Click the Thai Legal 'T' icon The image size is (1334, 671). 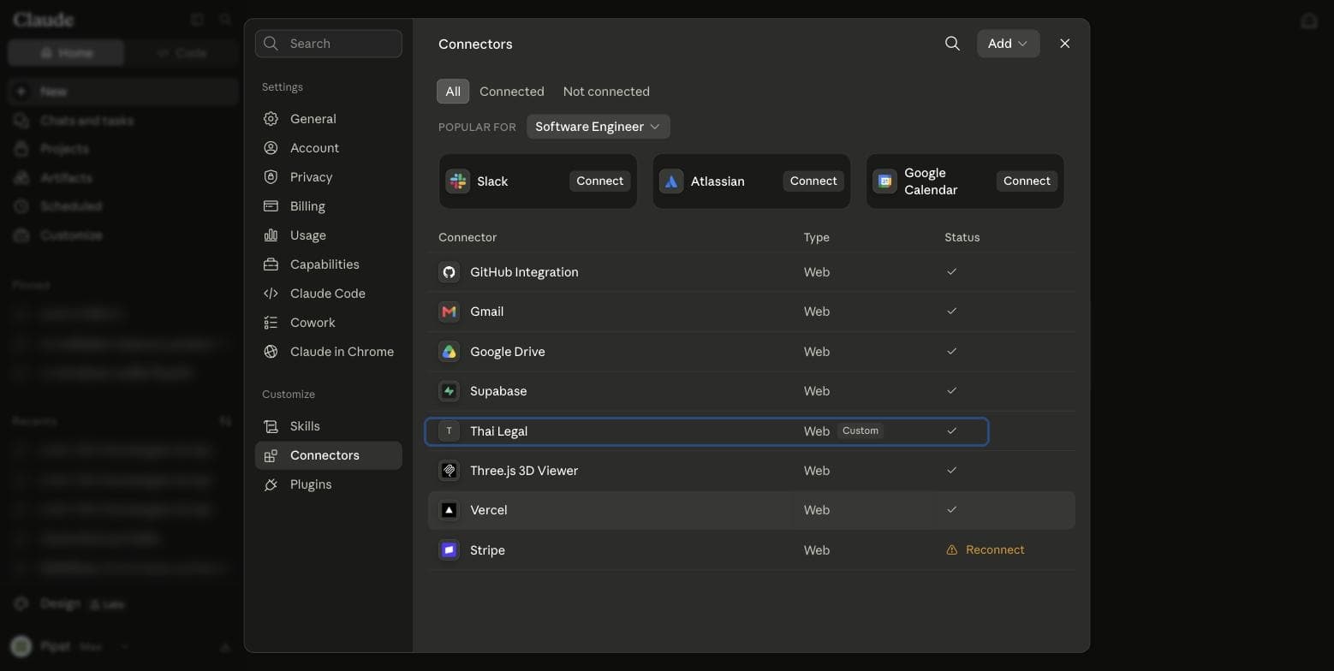449,431
